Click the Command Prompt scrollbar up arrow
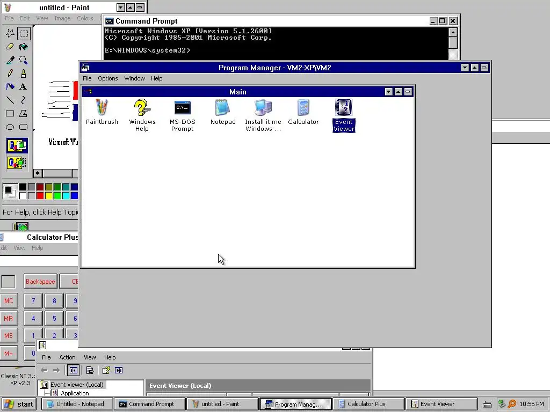This screenshot has width=550, height=412. 453,33
